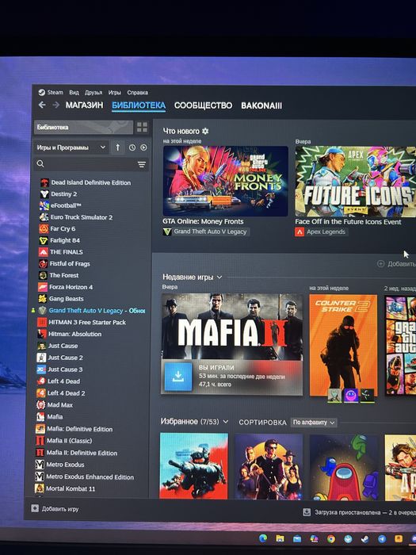Image resolution: width=416 pixels, height=555 pixels.
Task: Open Counter-Strike 2 cover art
Action: [x=343, y=345]
